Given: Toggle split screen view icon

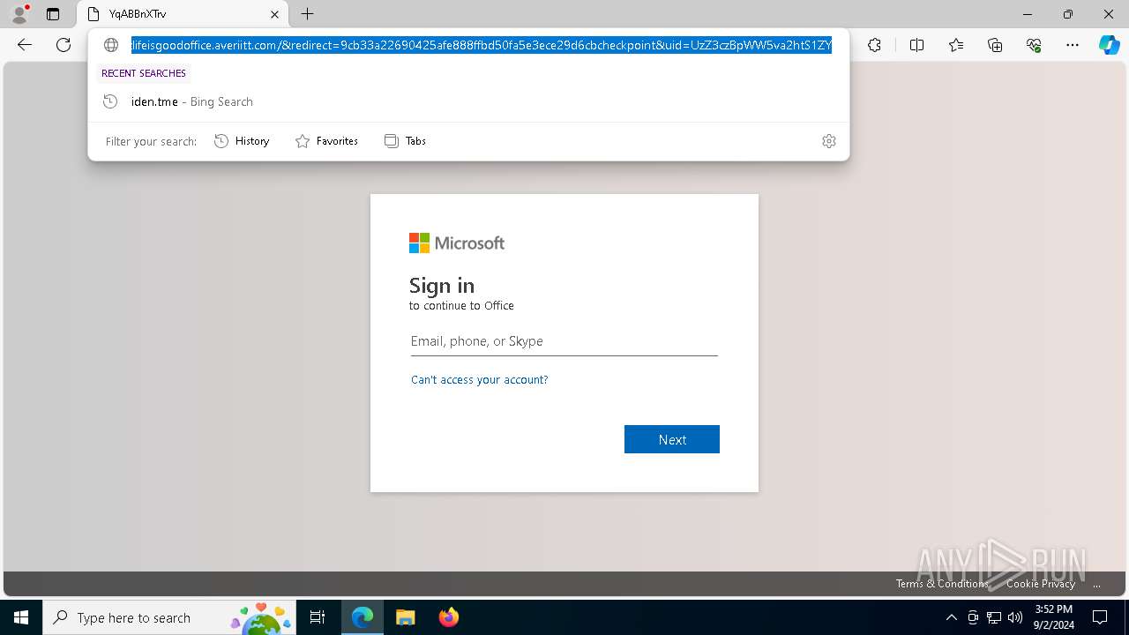Looking at the screenshot, I should click(916, 45).
